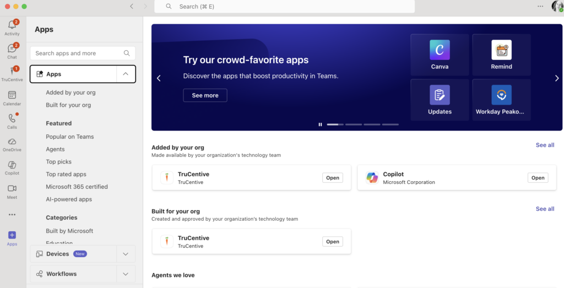Expand the Workflows section

[126, 274]
